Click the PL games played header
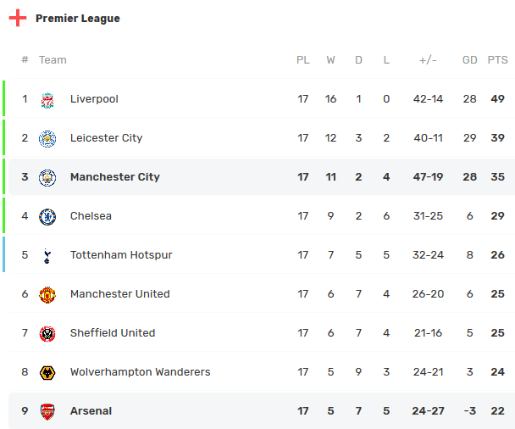515x429 pixels. pyautogui.click(x=303, y=60)
